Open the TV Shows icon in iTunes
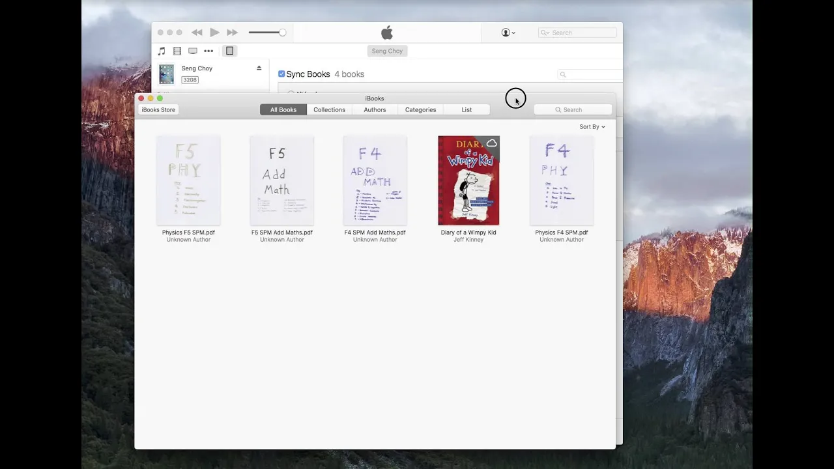 tap(193, 51)
